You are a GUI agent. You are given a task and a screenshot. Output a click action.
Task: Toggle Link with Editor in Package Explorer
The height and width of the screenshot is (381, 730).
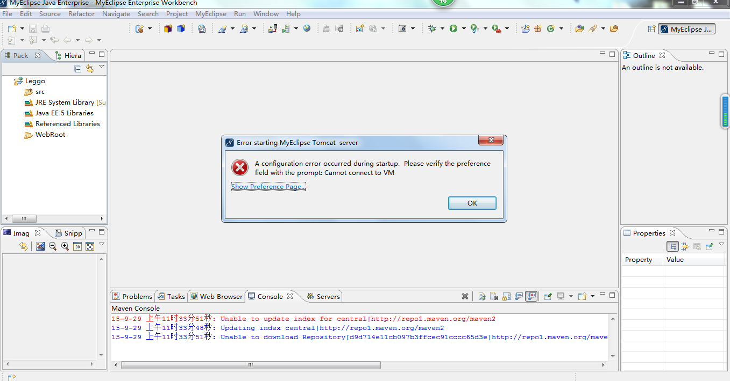click(90, 69)
